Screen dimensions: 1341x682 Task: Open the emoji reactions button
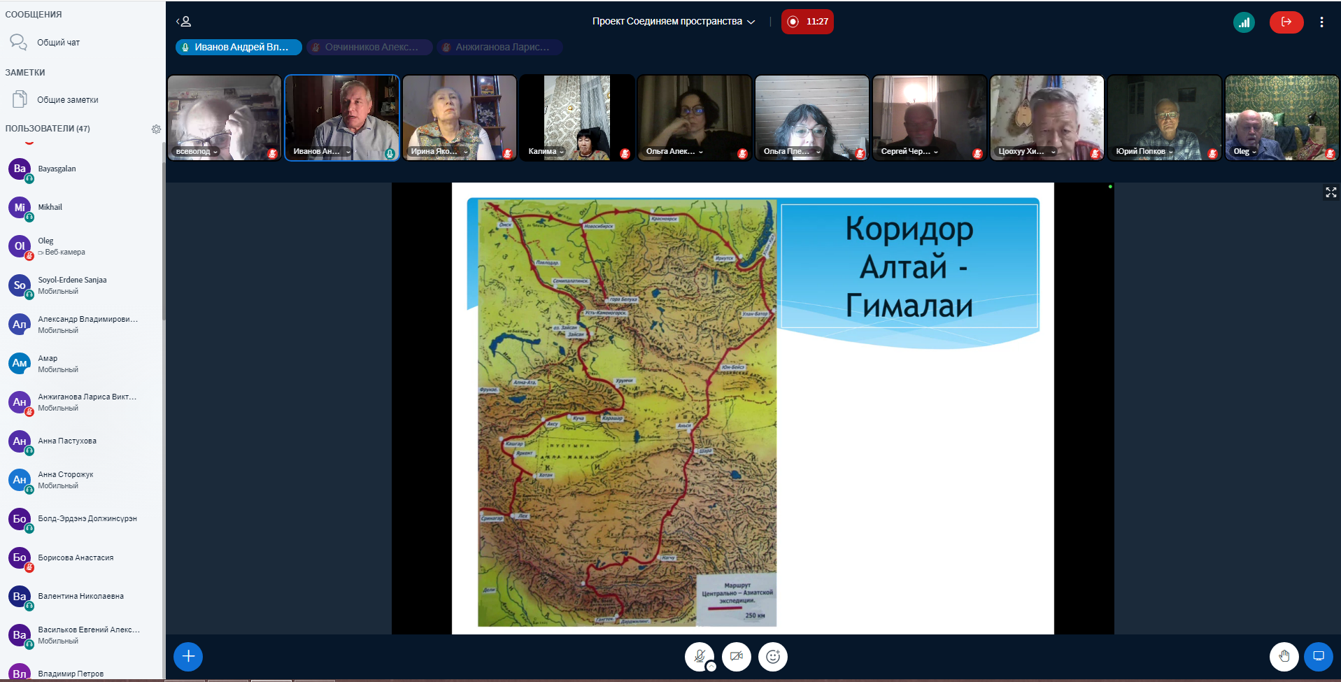click(772, 657)
